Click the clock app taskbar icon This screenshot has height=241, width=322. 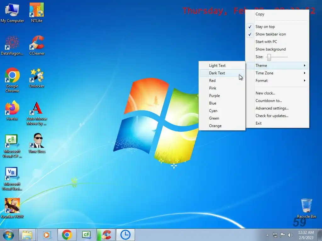point(125,235)
